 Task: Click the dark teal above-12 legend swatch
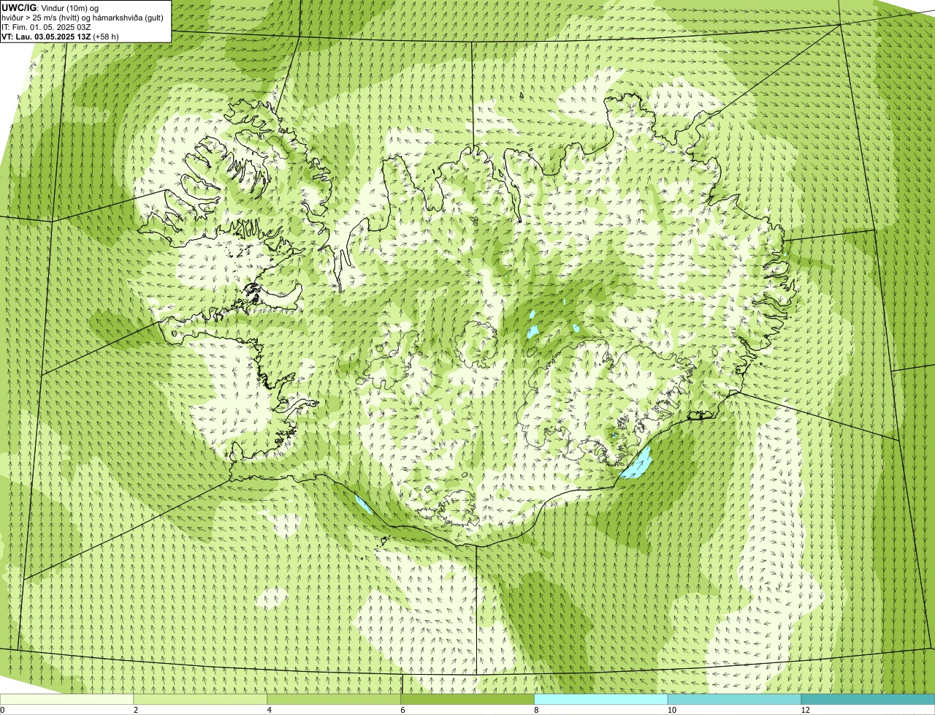(868, 700)
